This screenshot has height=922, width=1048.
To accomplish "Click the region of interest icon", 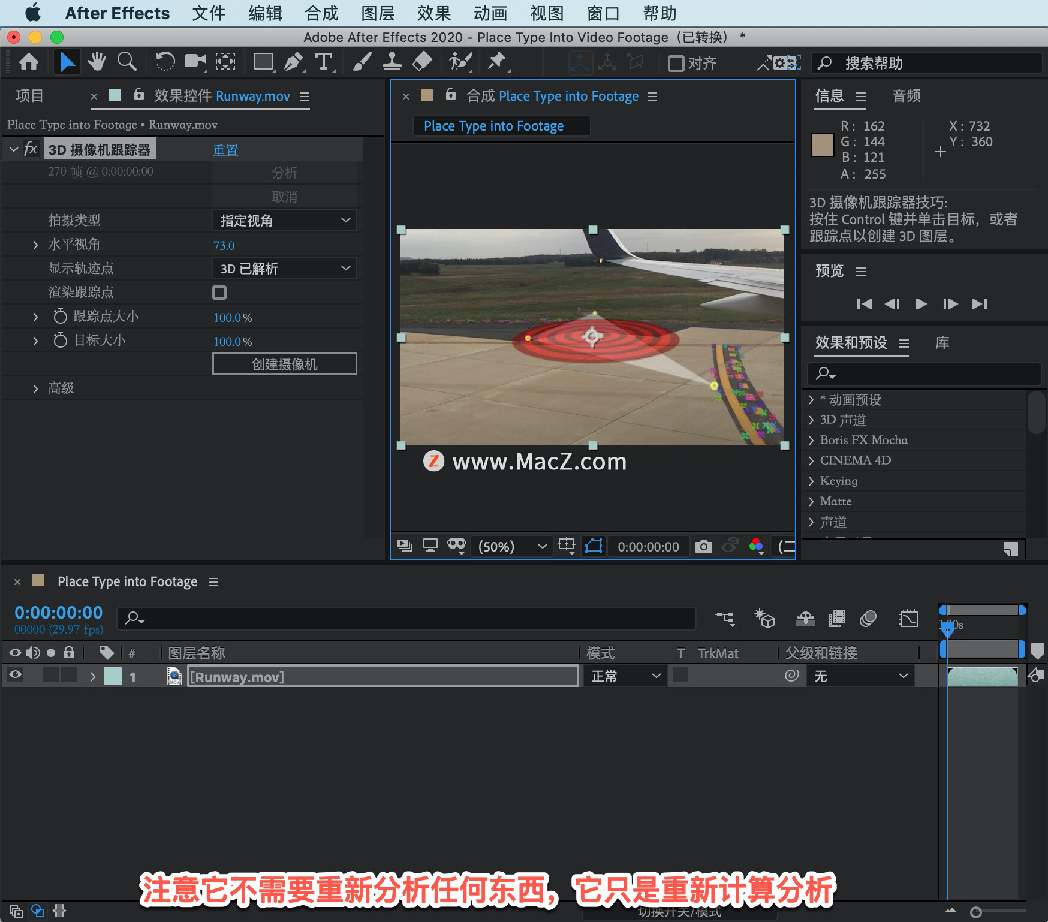I will [567, 546].
